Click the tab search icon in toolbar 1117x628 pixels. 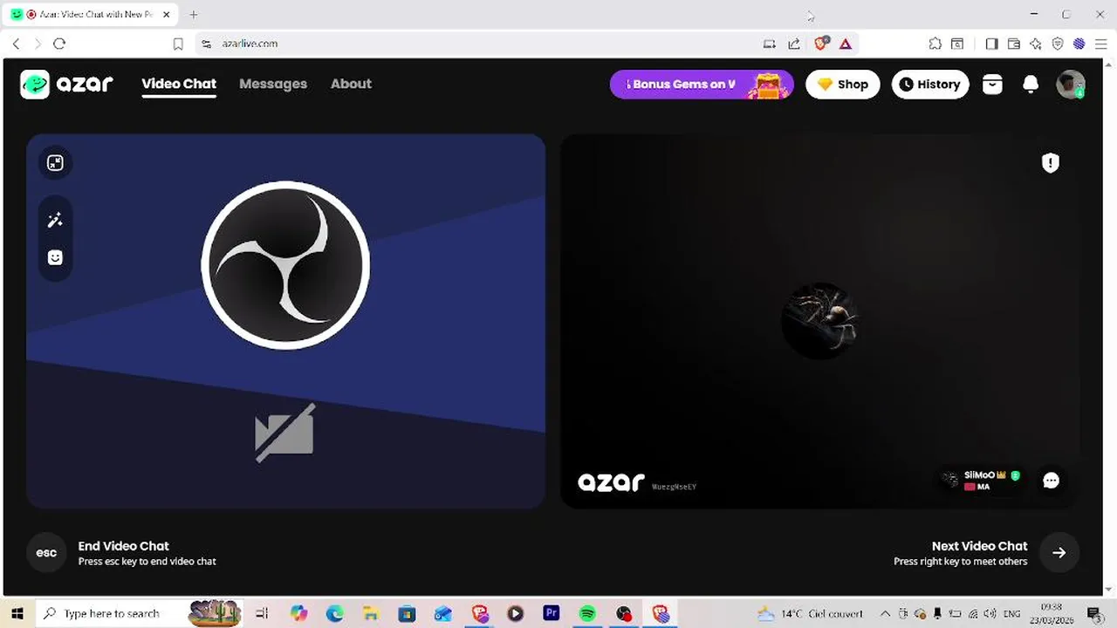point(957,44)
